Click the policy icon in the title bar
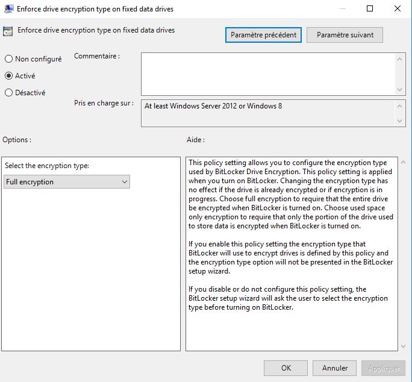The height and width of the screenshot is (382, 412). pyautogui.click(x=9, y=8)
